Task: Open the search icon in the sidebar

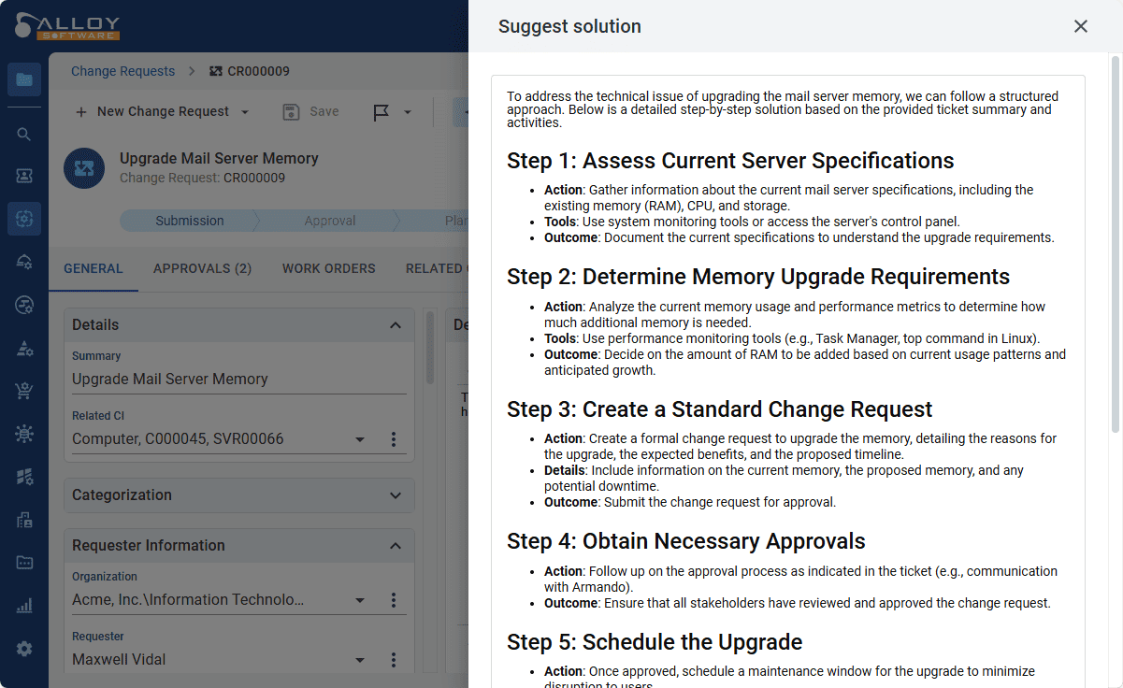Action: point(24,134)
